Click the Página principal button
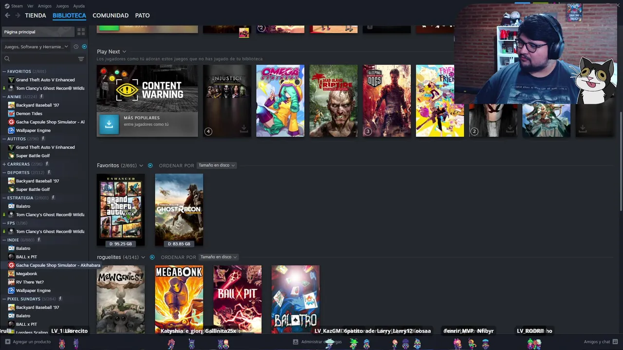Screen dimensions: 623x350 pos(37,32)
